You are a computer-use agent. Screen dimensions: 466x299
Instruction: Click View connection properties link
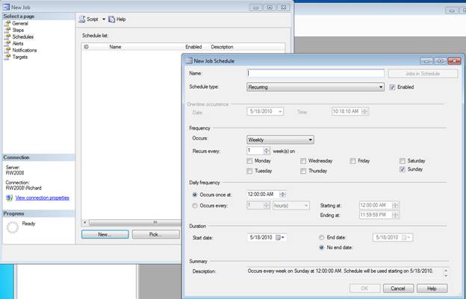pyautogui.click(x=42, y=198)
